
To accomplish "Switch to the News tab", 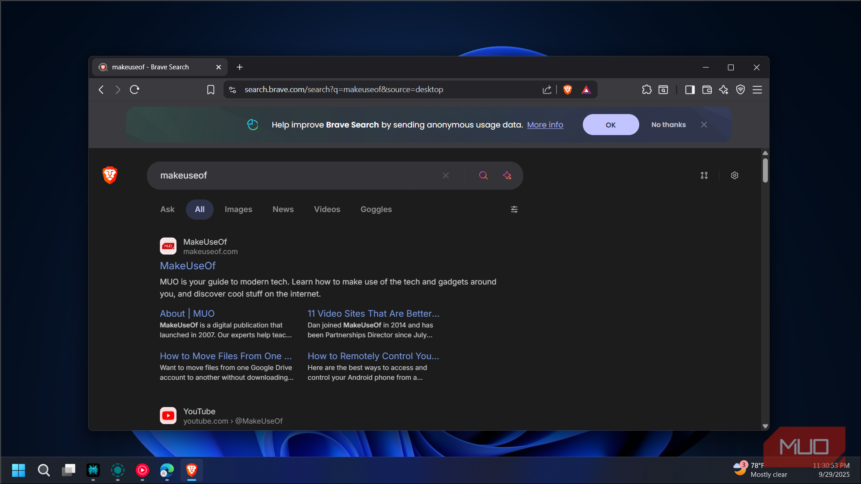I will [x=283, y=209].
